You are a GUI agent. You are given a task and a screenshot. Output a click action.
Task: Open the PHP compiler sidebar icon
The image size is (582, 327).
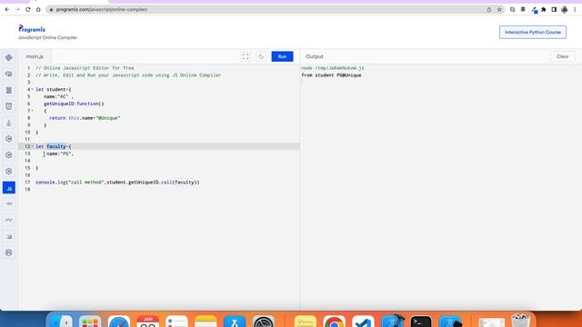point(9,220)
